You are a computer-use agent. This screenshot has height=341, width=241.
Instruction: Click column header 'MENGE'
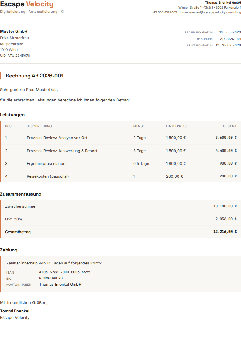[139, 126]
